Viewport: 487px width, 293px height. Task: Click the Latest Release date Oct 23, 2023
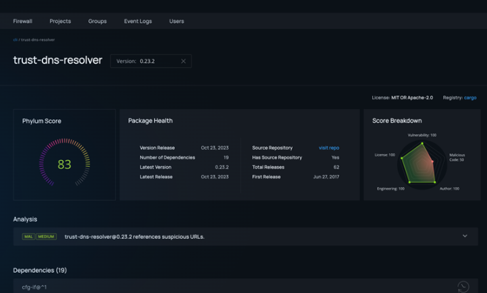pos(215,177)
